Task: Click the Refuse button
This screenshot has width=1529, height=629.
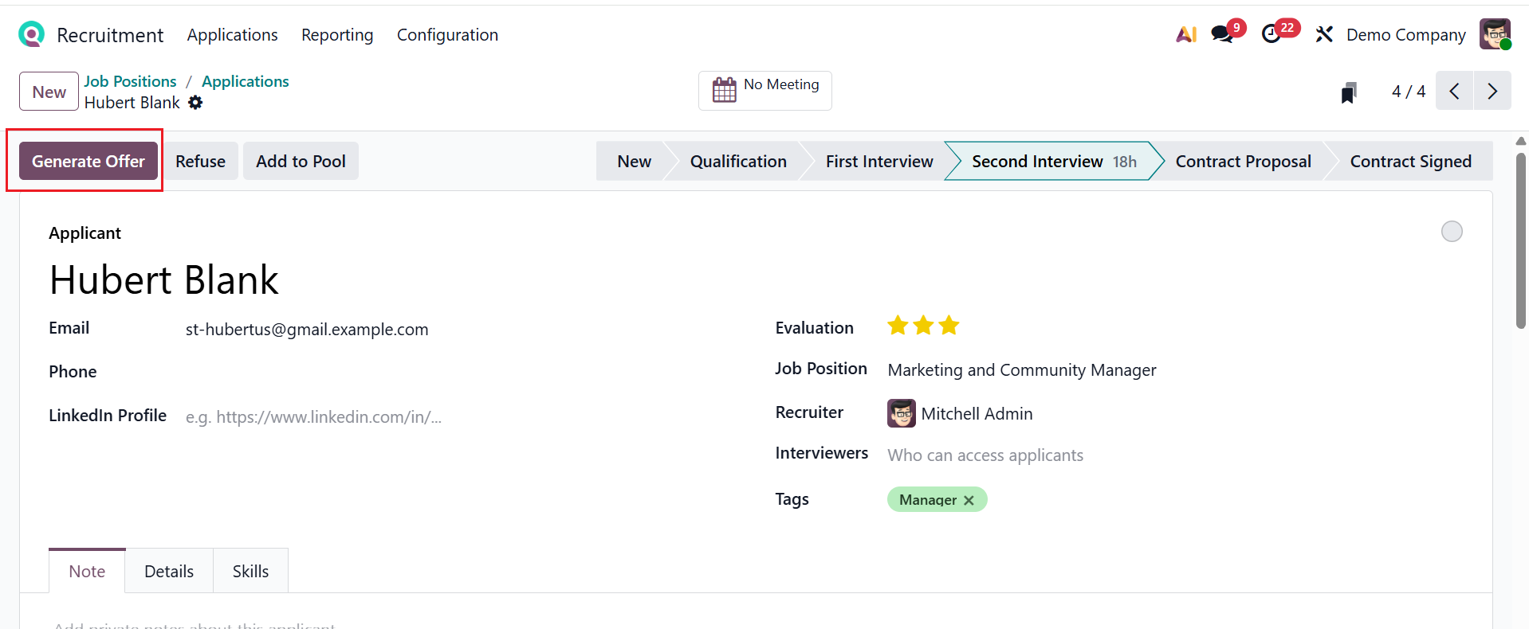Action: point(200,161)
